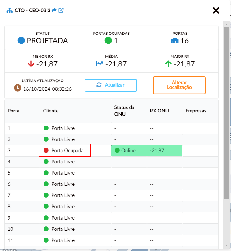The height and width of the screenshot is (251, 231).
Task: Click green dot in port 10 row
Action: [46, 229]
